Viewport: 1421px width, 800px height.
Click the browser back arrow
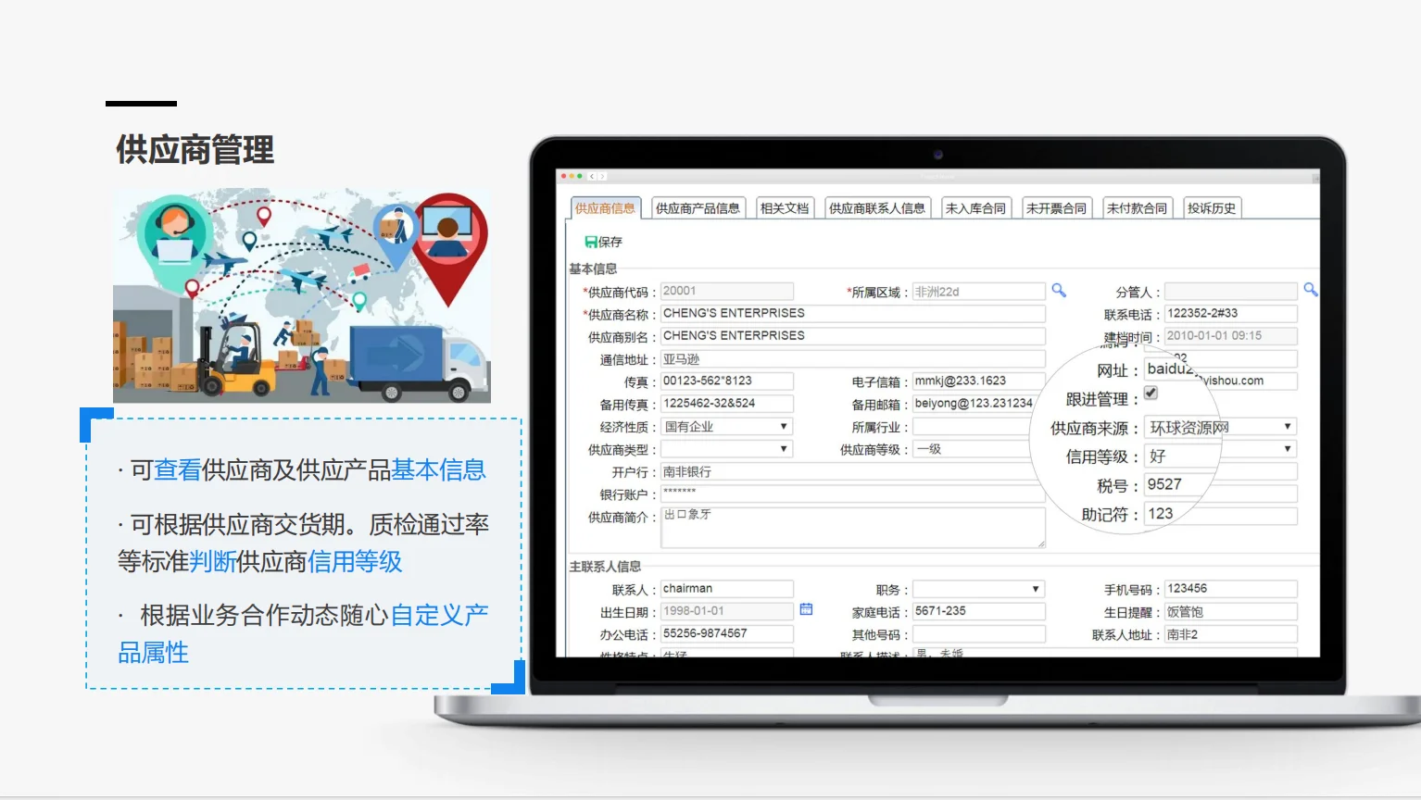point(591,174)
